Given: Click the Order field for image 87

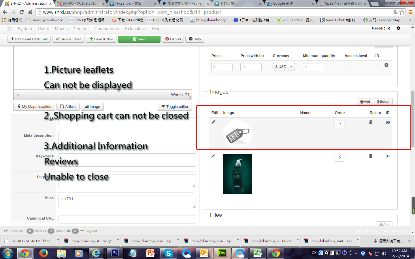Looking at the screenshot, I should [x=339, y=158].
